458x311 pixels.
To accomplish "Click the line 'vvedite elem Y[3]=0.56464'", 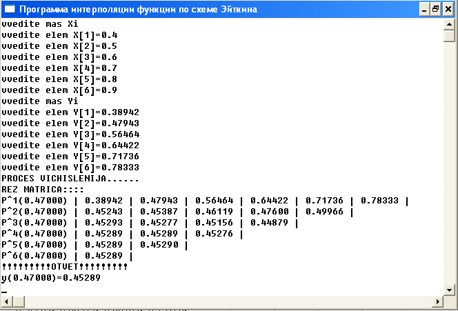I will (70, 134).
